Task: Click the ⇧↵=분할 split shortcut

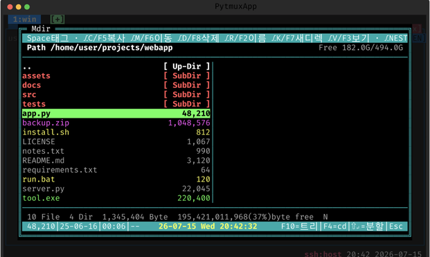Action: click(x=368, y=227)
